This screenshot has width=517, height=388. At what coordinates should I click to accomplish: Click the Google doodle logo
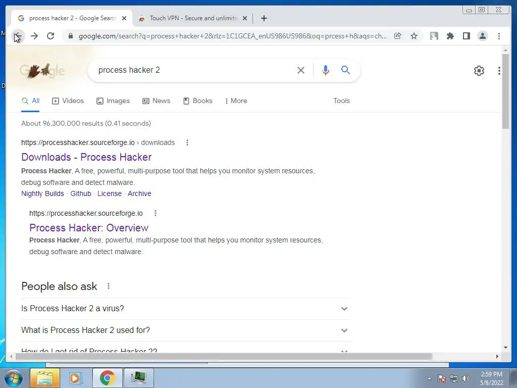[42, 70]
